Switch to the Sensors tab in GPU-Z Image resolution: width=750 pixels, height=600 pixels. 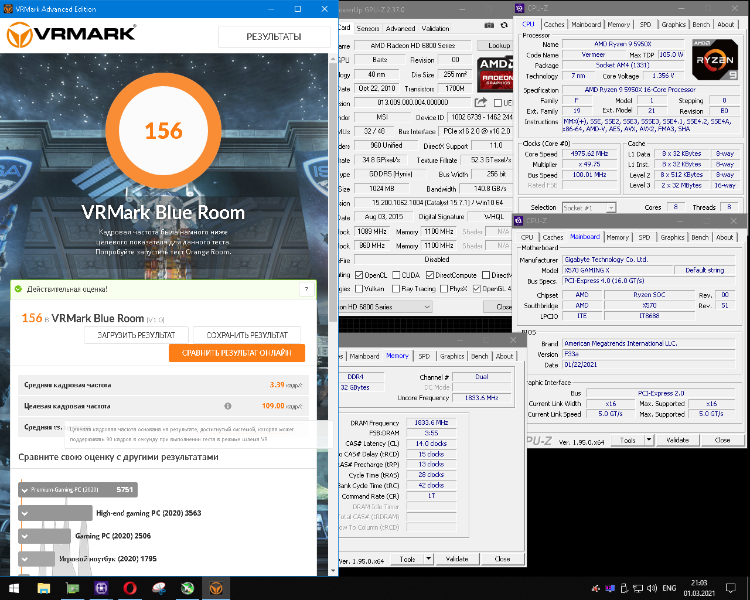368,28
